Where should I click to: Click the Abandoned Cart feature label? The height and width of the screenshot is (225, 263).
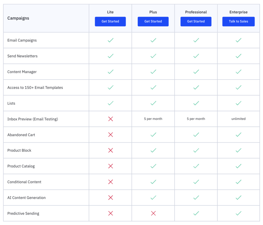(x=21, y=135)
